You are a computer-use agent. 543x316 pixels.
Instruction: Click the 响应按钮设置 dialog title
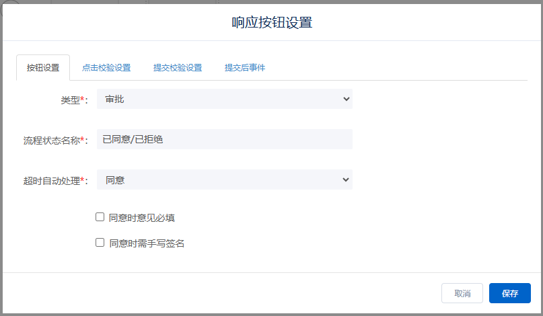tap(272, 22)
